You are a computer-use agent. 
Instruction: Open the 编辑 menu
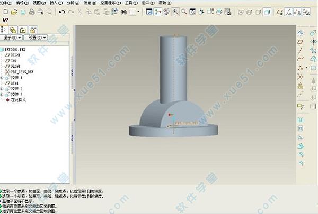(x=22, y=3)
